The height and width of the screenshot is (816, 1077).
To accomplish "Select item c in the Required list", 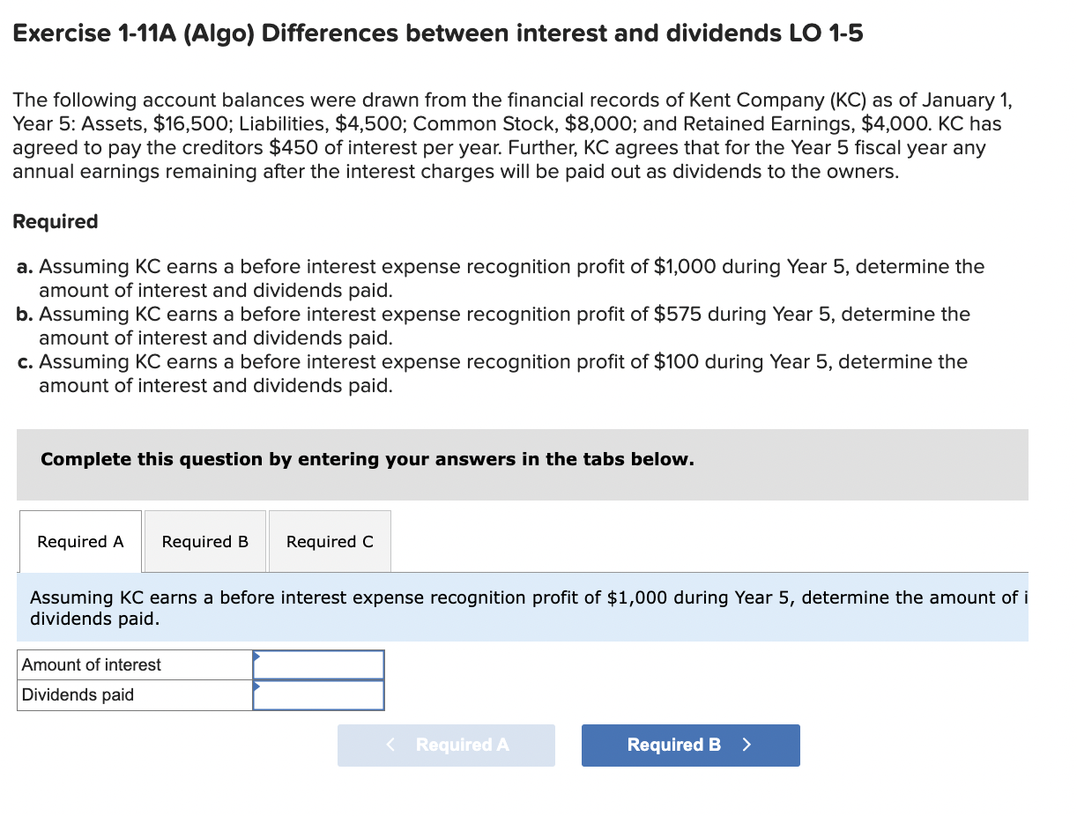I will tap(502, 373).
